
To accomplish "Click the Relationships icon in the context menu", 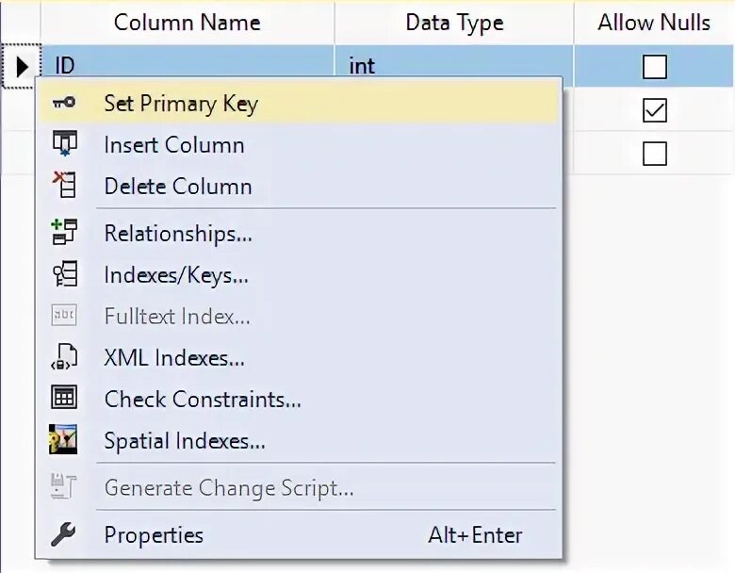I will pos(63,232).
